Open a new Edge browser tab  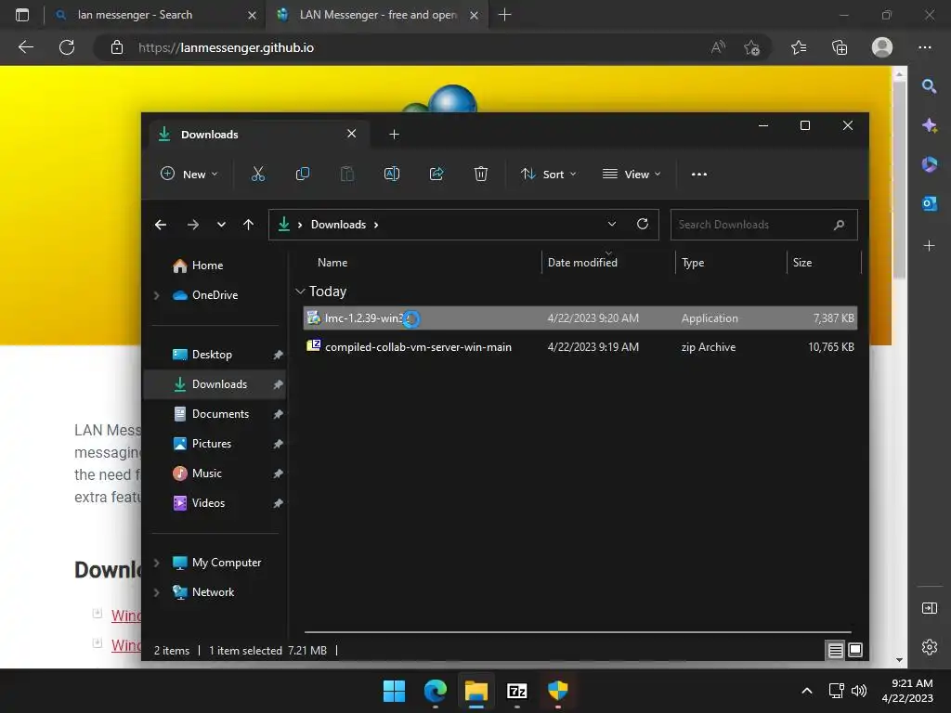click(504, 15)
